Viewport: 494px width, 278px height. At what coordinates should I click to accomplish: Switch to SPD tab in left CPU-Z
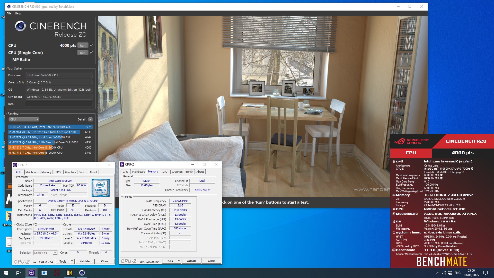58,172
